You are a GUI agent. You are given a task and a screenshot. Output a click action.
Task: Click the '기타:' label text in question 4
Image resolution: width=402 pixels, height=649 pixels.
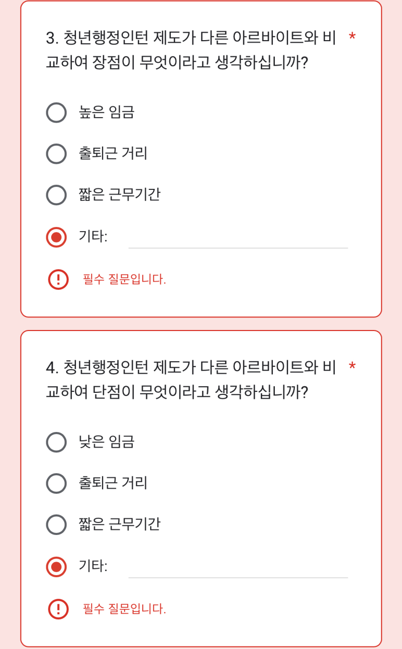(x=93, y=567)
